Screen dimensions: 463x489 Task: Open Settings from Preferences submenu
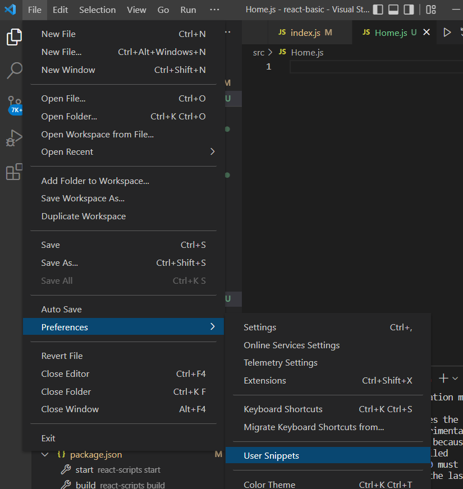pyautogui.click(x=328, y=327)
